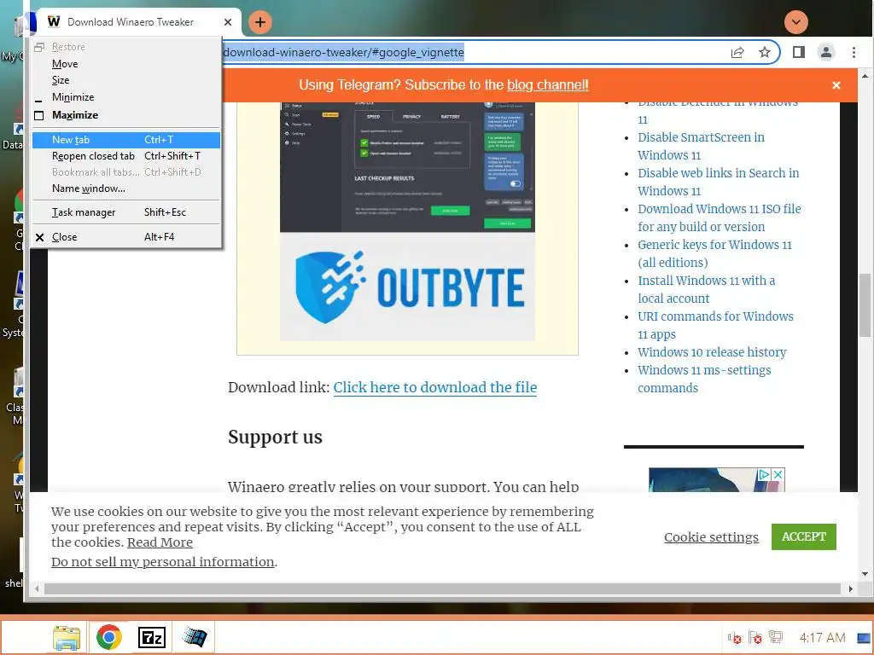Open Windows 10 release history link
Viewport: 874px width, 655px height.
[712, 352]
